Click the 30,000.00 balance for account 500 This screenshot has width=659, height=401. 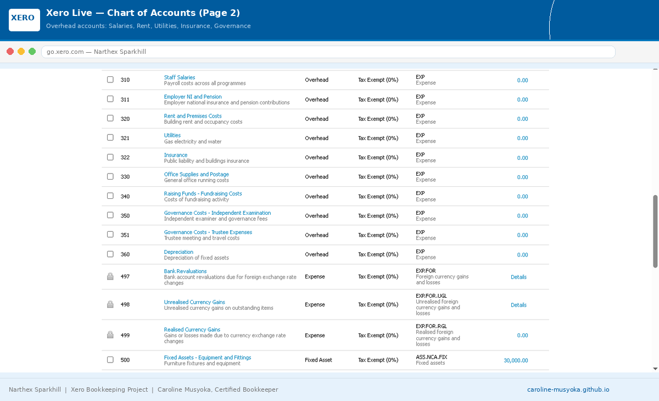click(516, 360)
